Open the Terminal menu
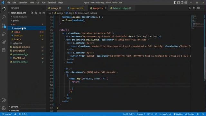The width and height of the screenshot is (206, 116). tap(52, 3)
